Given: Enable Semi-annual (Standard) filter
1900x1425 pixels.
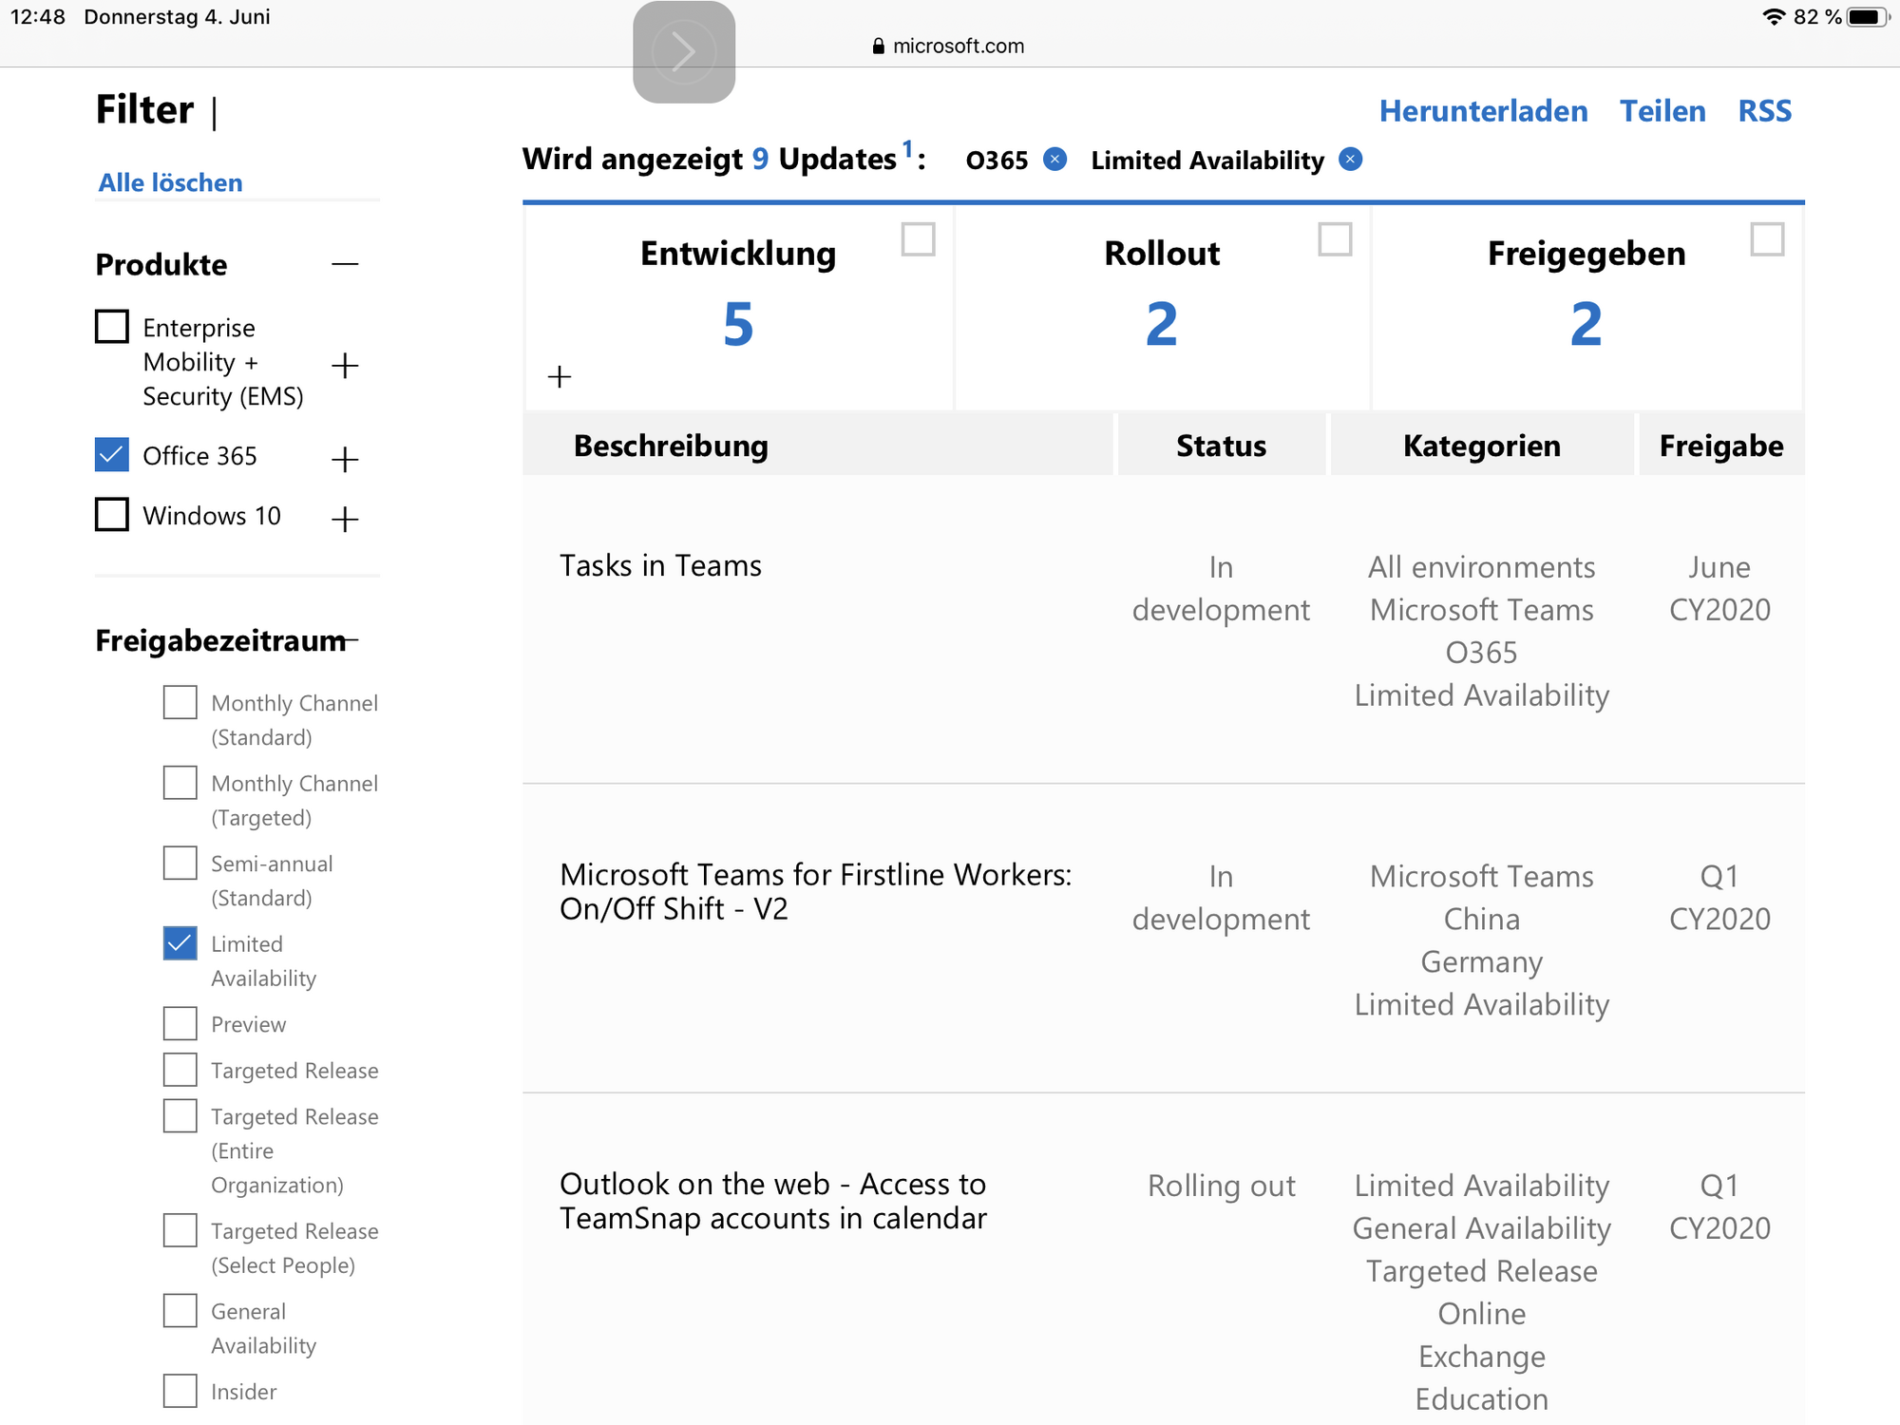Looking at the screenshot, I should click(180, 864).
